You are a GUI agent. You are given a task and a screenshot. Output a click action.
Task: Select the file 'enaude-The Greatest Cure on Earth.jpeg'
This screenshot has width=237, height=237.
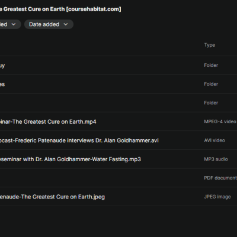click(x=52, y=197)
